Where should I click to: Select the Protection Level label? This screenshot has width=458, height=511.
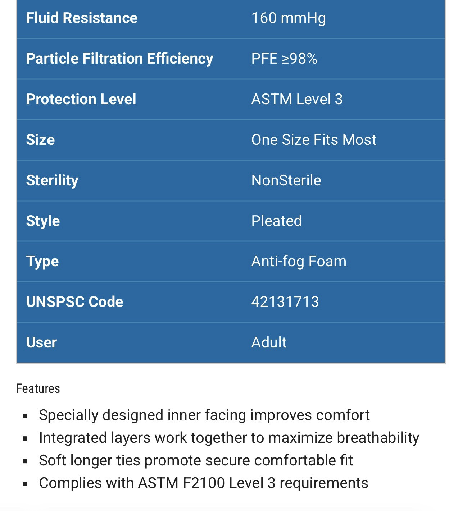81,99
